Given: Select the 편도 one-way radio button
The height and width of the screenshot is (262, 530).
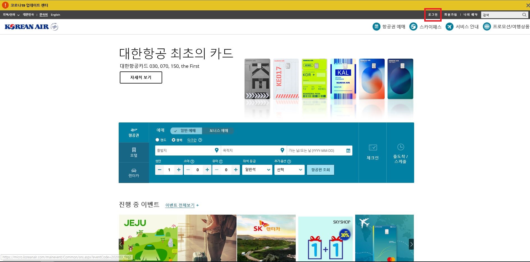Looking at the screenshot, I should point(157,140).
